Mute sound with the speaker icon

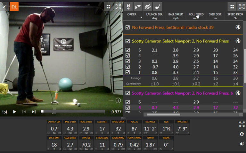[242, 144]
